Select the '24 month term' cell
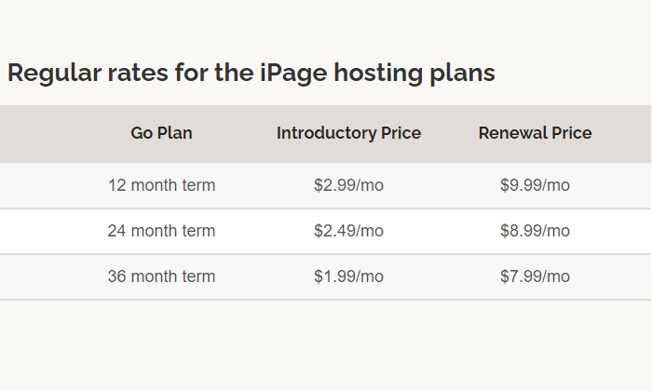Screen dimensions: 652x391 [161, 231]
